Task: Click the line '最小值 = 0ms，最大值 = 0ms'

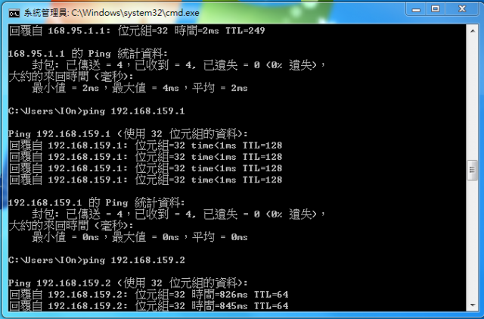Action: [139, 237]
